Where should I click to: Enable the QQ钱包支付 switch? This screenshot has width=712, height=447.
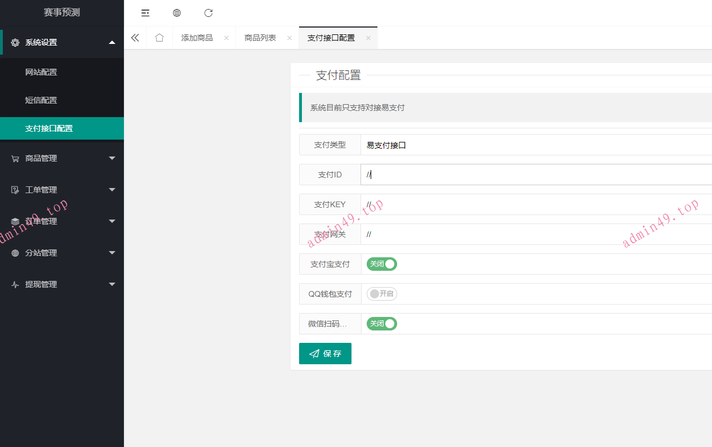point(382,294)
